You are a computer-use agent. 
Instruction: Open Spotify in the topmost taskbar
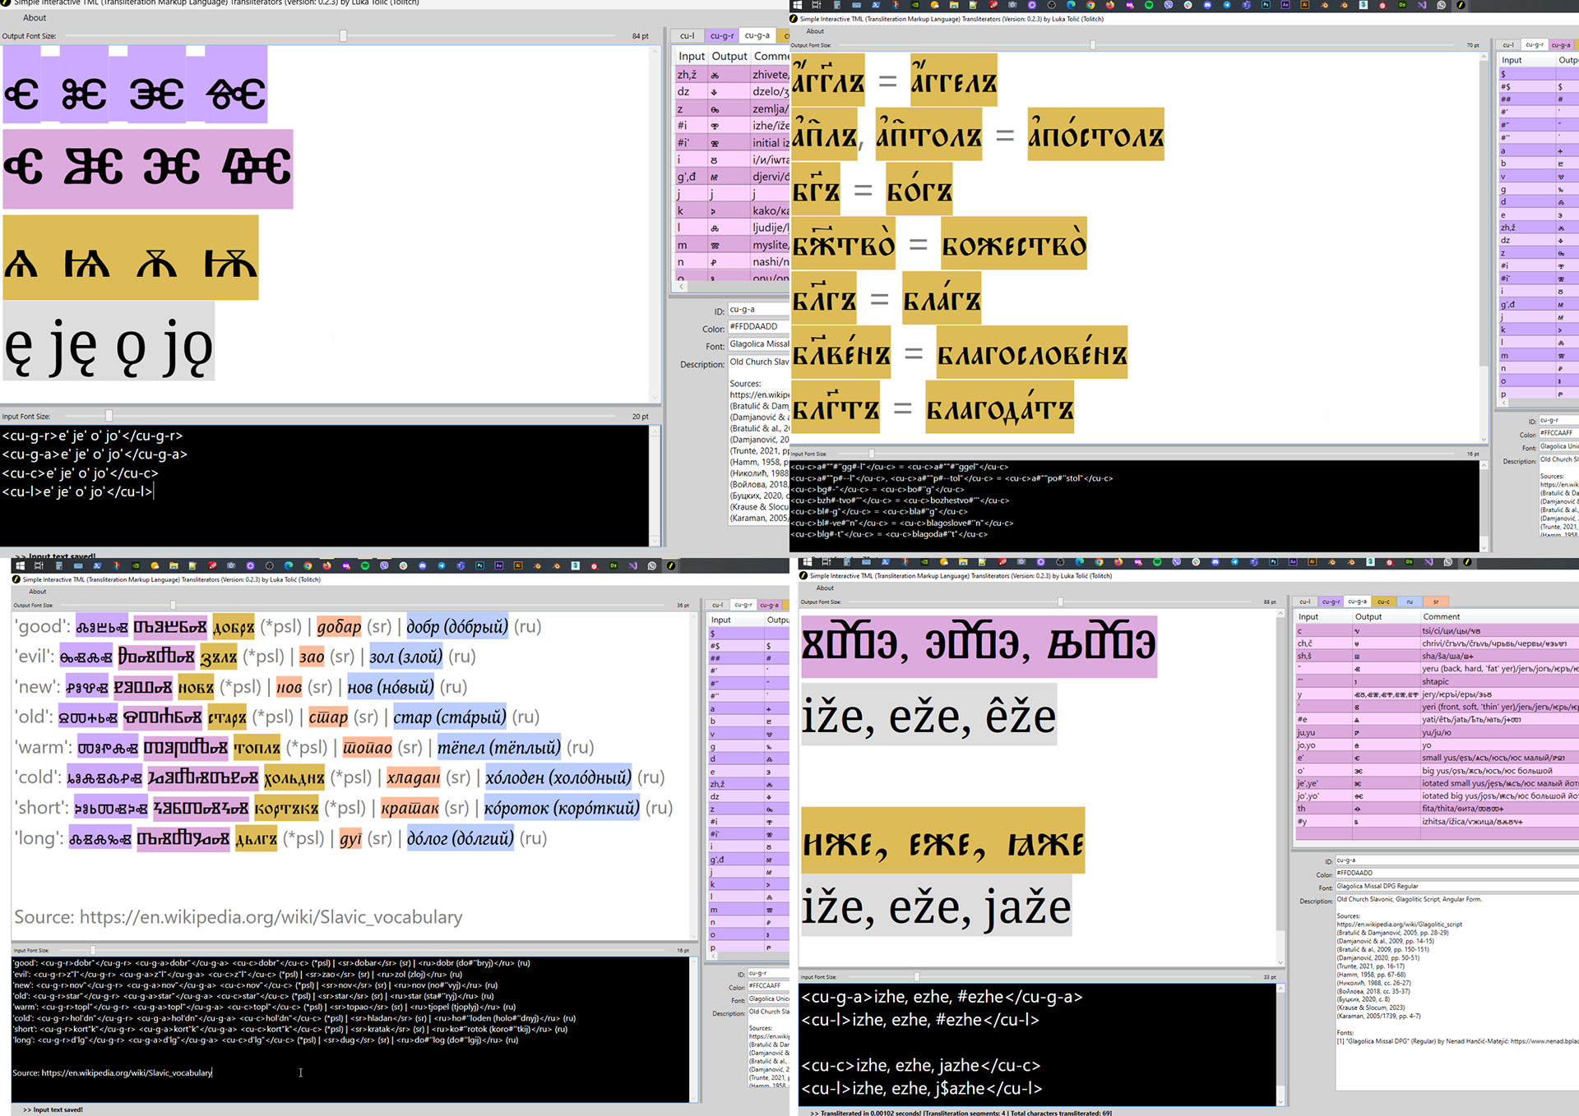pyautogui.click(x=1149, y=5)
